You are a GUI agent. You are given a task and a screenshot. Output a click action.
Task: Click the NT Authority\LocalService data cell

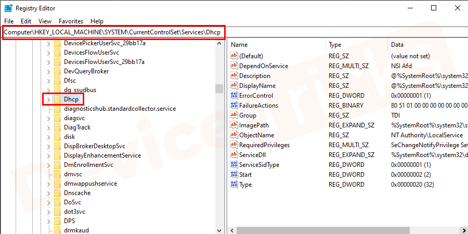427,135
